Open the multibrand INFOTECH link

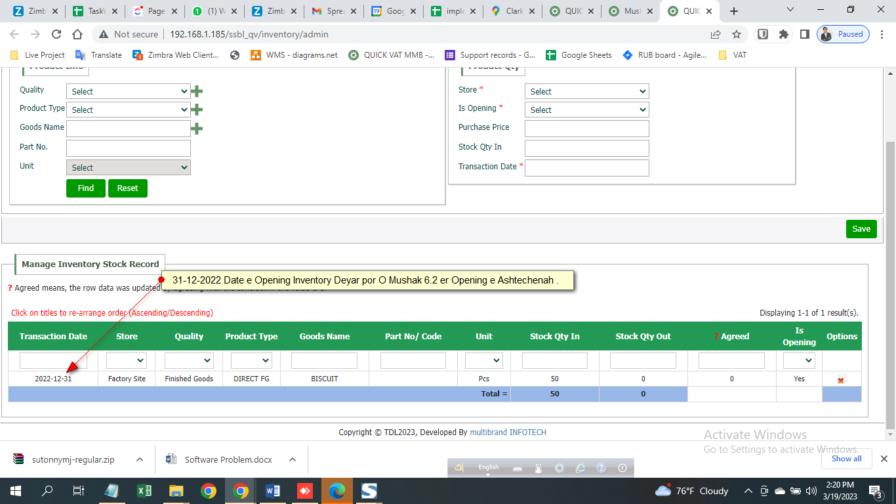point(508,432)
